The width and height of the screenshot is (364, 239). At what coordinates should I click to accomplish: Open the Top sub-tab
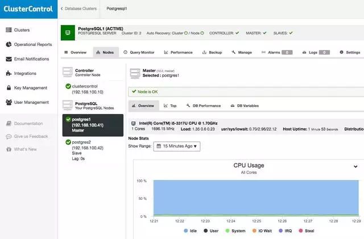pyautogui.click(x=170, y=106)
